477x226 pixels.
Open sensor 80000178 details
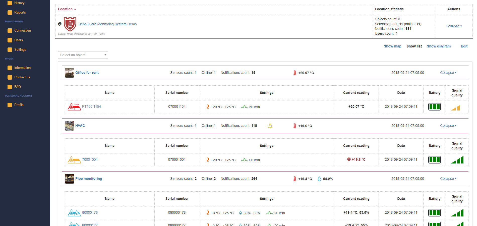click(x=90, y=212)
